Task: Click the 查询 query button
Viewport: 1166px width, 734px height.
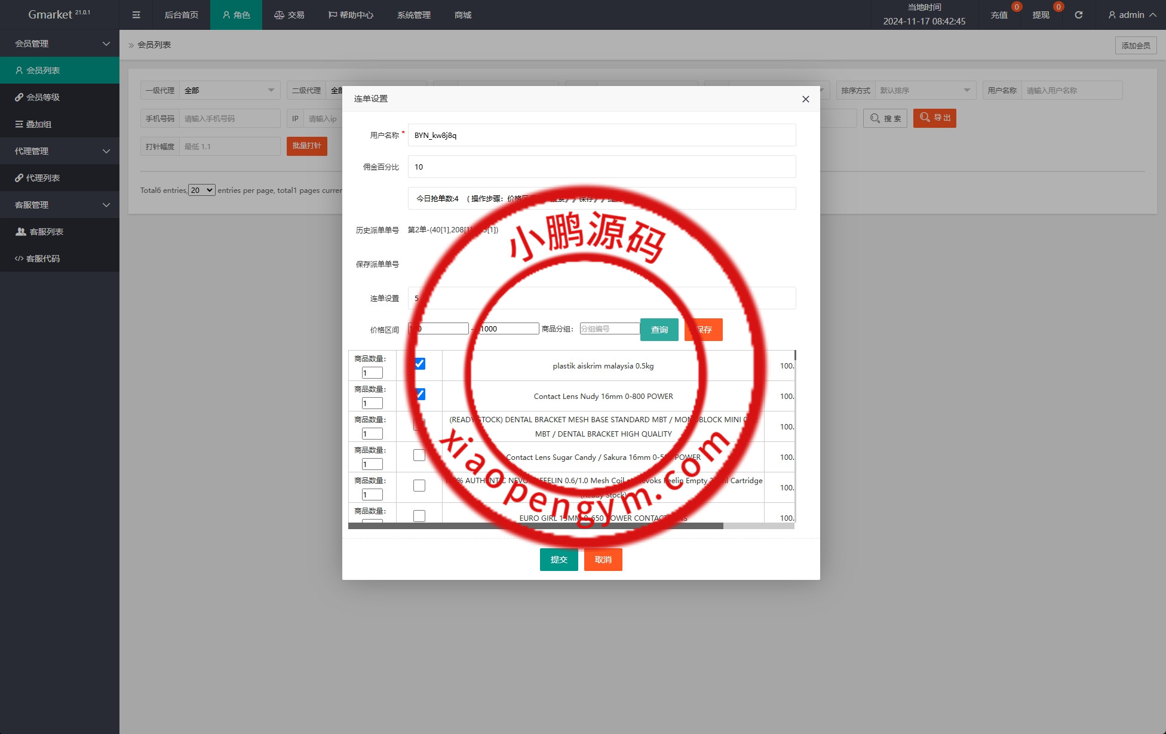Action: [659, 330]
